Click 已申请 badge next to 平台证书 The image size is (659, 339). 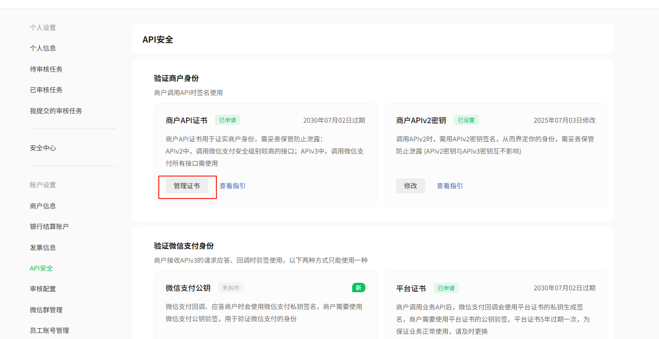point(446,288)
